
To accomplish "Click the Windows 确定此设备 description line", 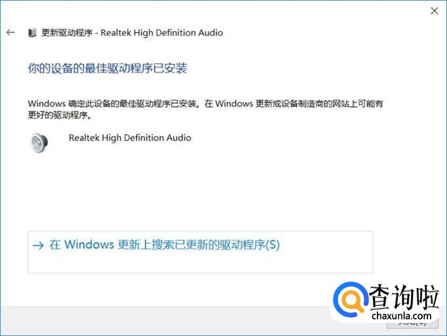I will click(x=205, y=103).
